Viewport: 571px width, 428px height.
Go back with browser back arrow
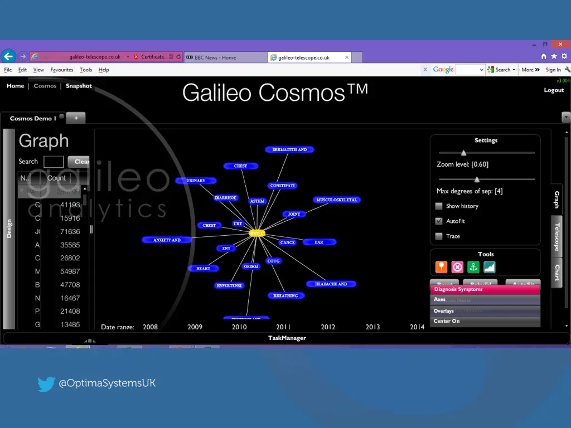(8, 56)
